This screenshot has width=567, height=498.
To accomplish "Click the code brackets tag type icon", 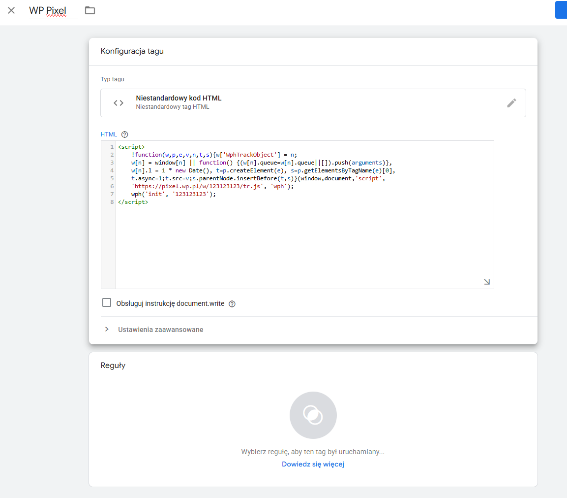I will 119,103.
